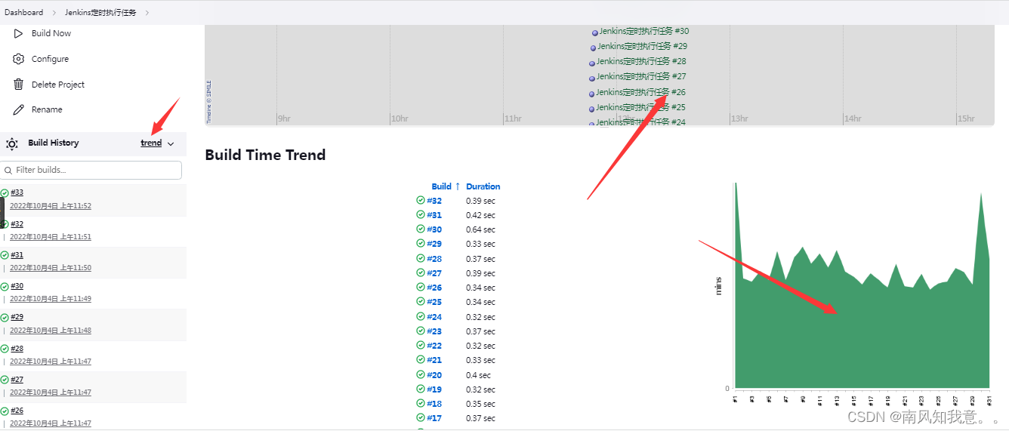
Task: Click duration 0.4 sec for build #20
Action: [478, 375]
